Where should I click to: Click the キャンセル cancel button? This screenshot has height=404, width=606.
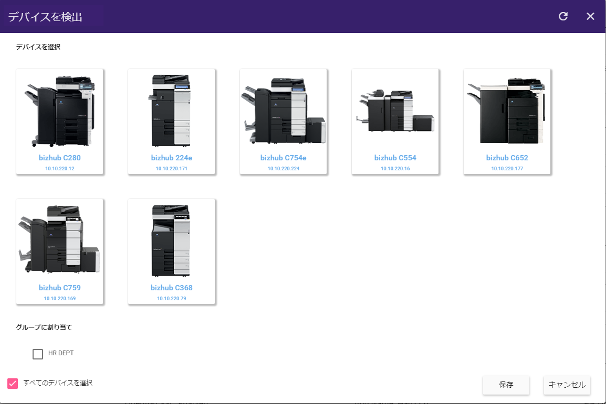click(567, 385)
